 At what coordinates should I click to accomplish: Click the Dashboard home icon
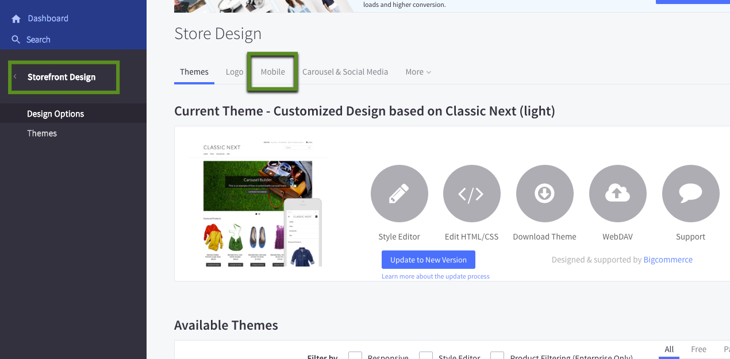[x=16, y=18]
